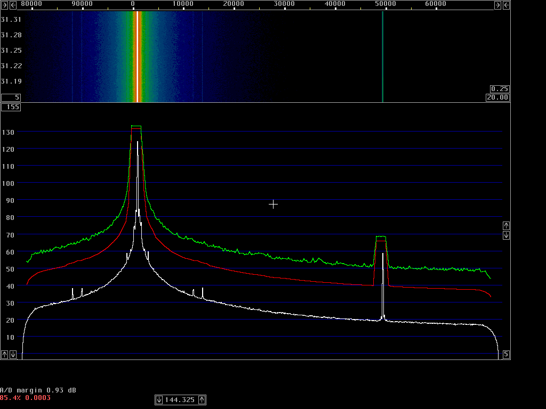
Task: Click the up arrow at the spectrum's bottom-left corner
Action: click(x=4, y=354)
